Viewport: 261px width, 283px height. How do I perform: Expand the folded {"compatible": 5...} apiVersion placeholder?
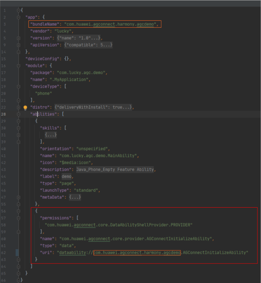[88, 45]
